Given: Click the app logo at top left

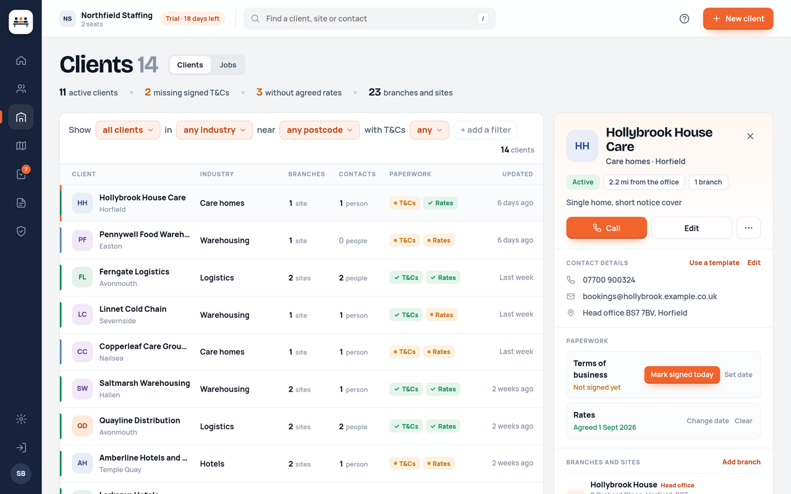Looking at the screenshot, I should (21, 22).
